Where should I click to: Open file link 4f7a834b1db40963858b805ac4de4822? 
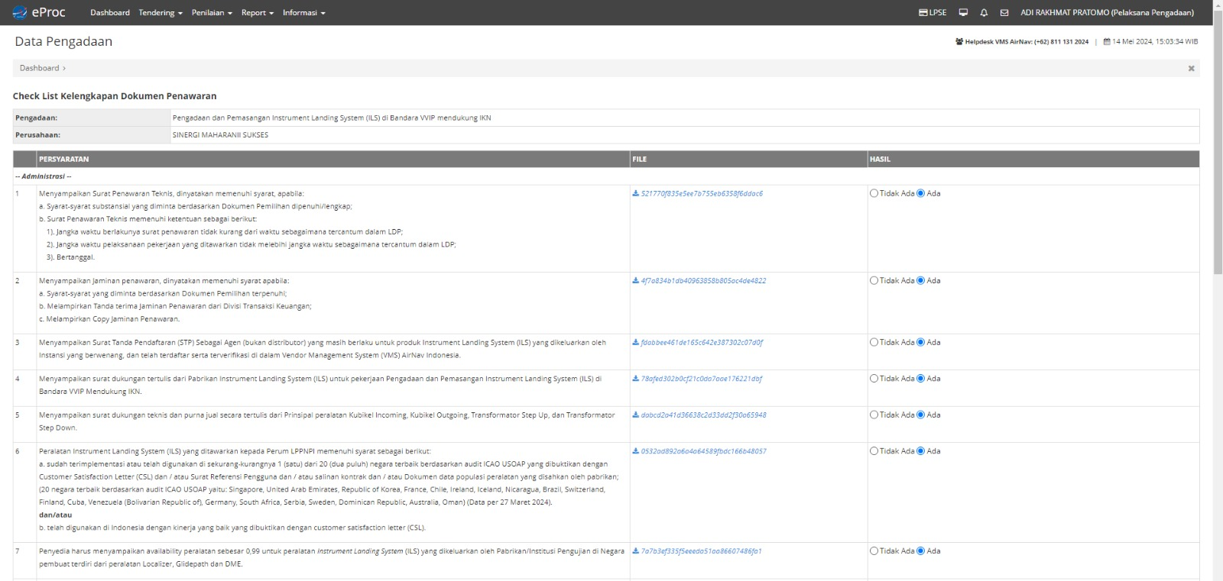(703, 281)
